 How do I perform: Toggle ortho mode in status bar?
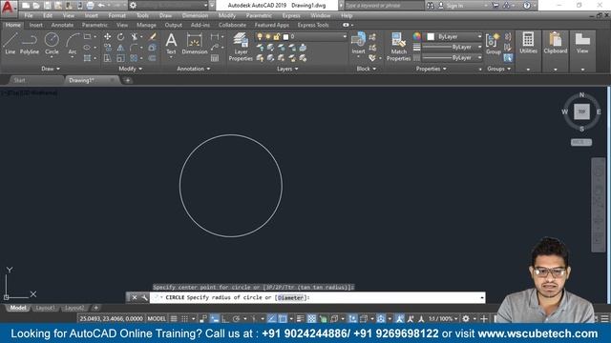[x=225, y=319]
